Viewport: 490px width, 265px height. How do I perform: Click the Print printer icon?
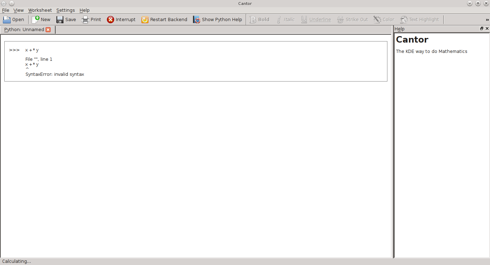pyautogui.click(x=85, y=20)
